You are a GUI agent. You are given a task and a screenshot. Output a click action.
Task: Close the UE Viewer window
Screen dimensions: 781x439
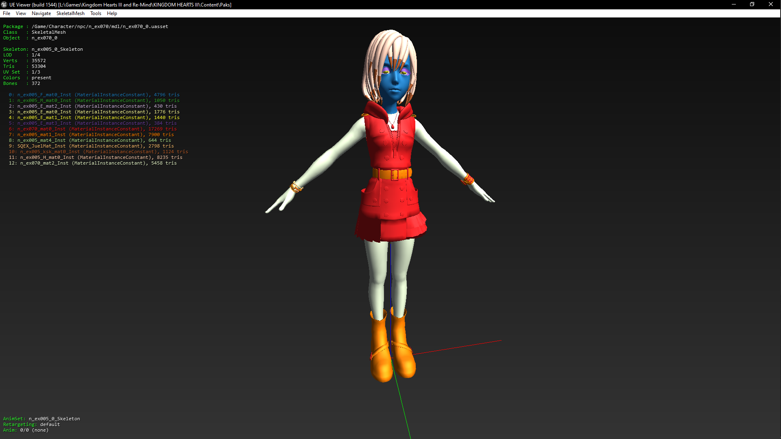point(771,4)
